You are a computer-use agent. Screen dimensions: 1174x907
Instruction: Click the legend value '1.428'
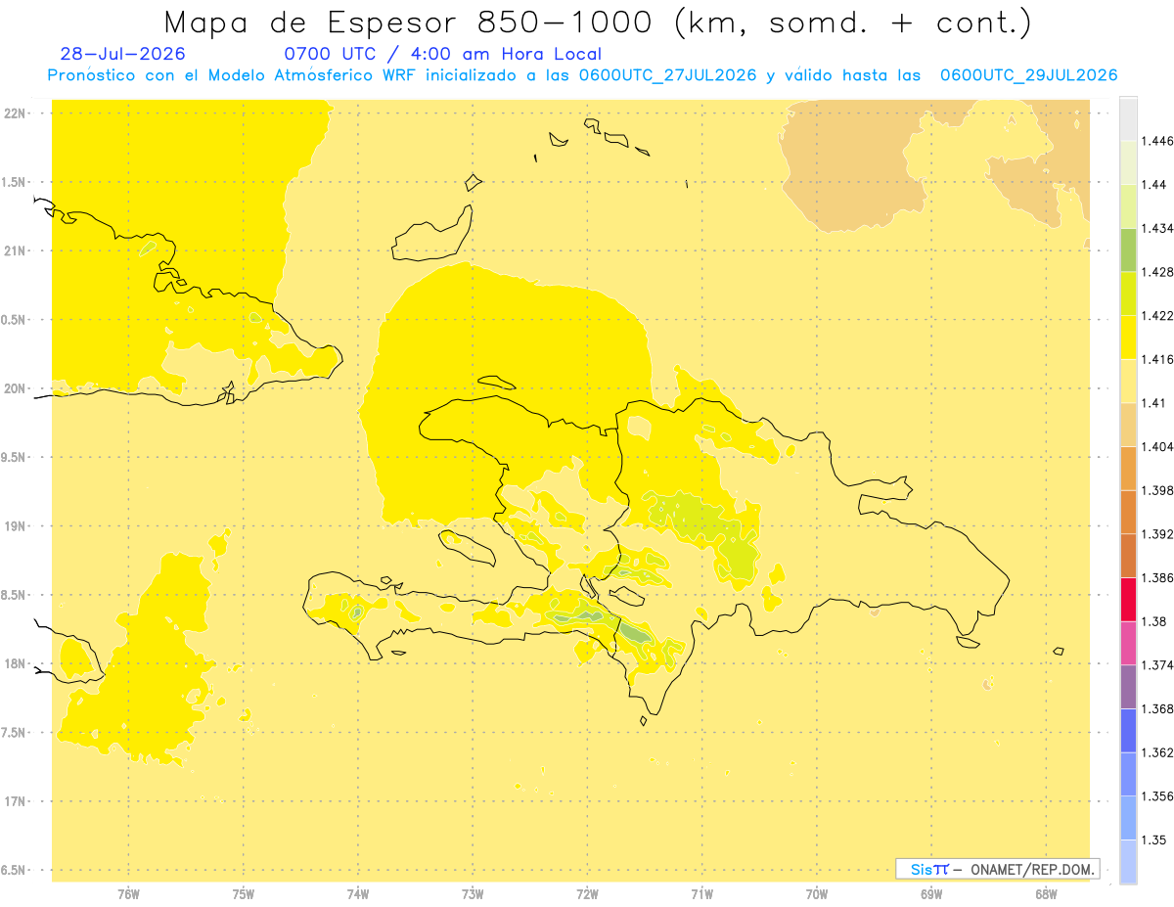pyautogui.click(x=1157, y=272)
